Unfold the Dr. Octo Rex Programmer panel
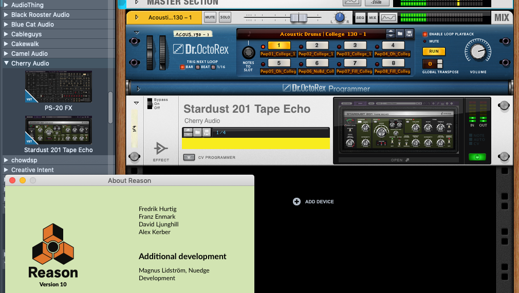 tap(138, 89)
